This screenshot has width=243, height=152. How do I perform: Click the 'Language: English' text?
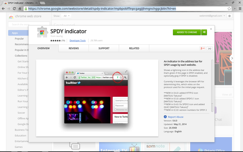click(x=172, y=131)
